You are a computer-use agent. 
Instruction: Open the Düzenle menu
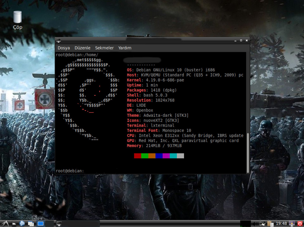tap(82, 48)
